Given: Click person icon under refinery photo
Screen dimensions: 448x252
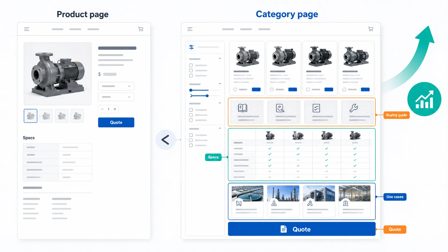Looking at the screenshot, I should click(x=274, y=204).
